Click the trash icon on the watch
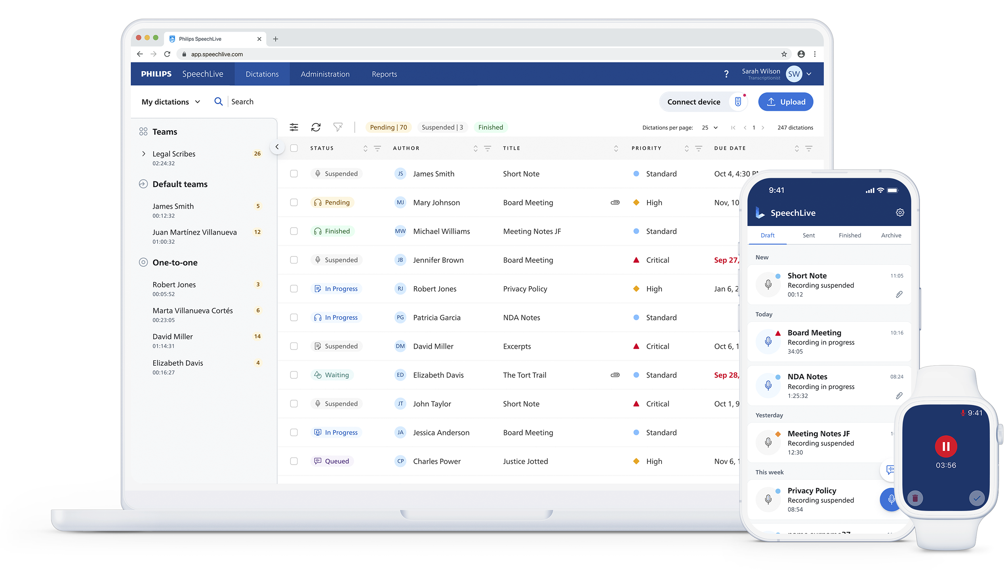1006x570 pixels. (915, 498)
